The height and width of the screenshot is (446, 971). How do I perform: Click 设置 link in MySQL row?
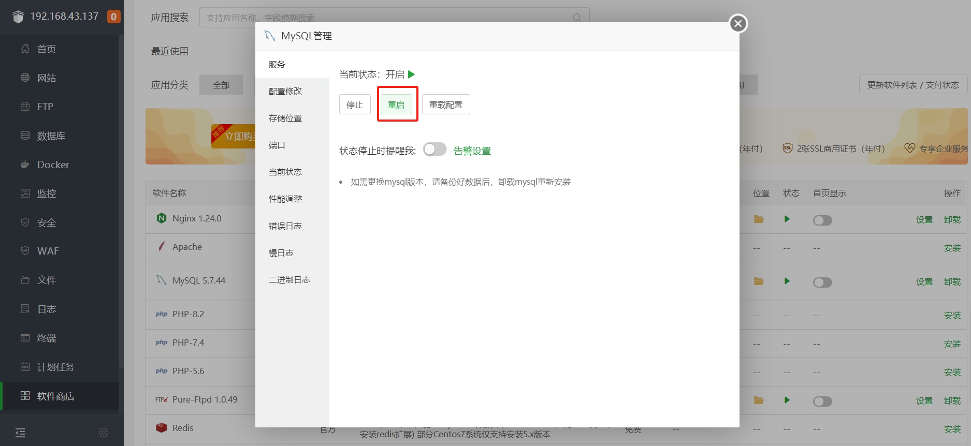coord(924,282)
